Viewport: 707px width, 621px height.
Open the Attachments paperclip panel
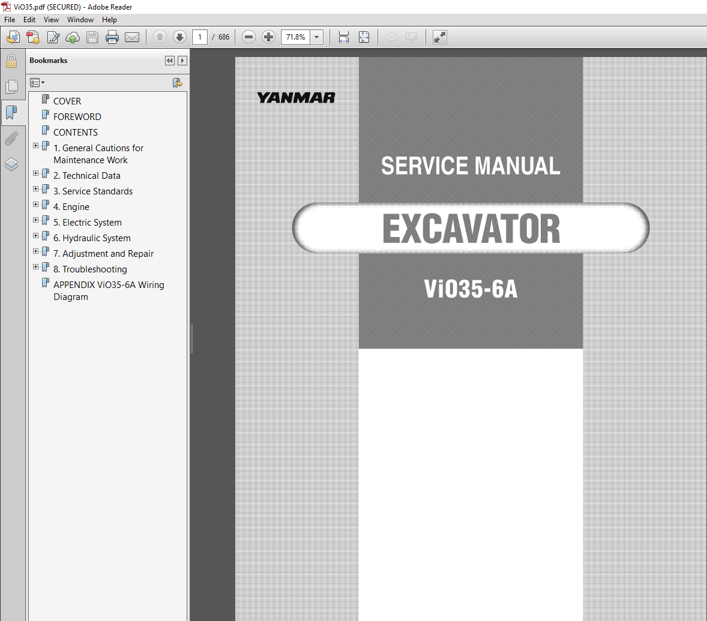pyautogui.click(x=11, y=139)
